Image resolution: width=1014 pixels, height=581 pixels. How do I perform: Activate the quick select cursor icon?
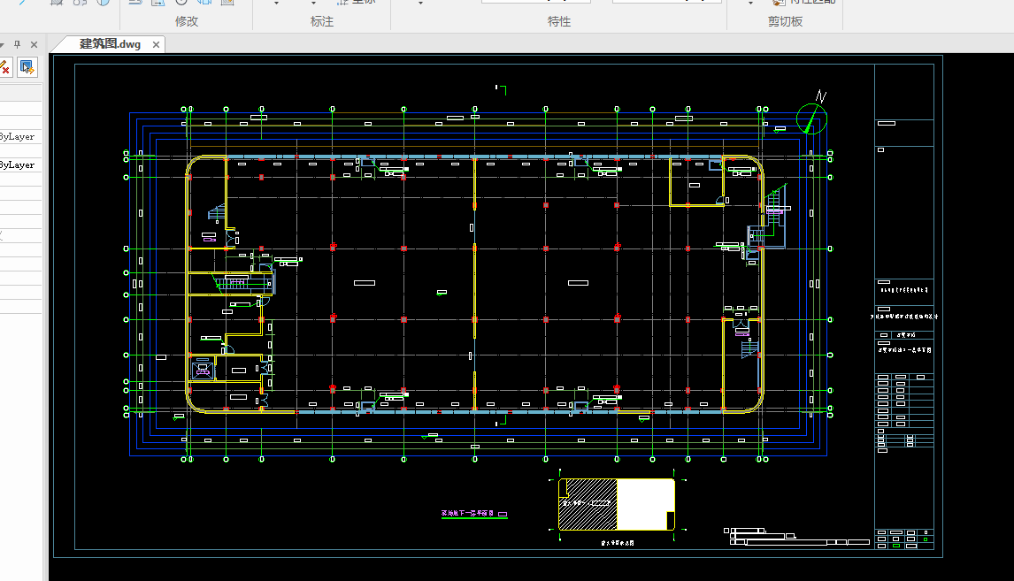27,67
